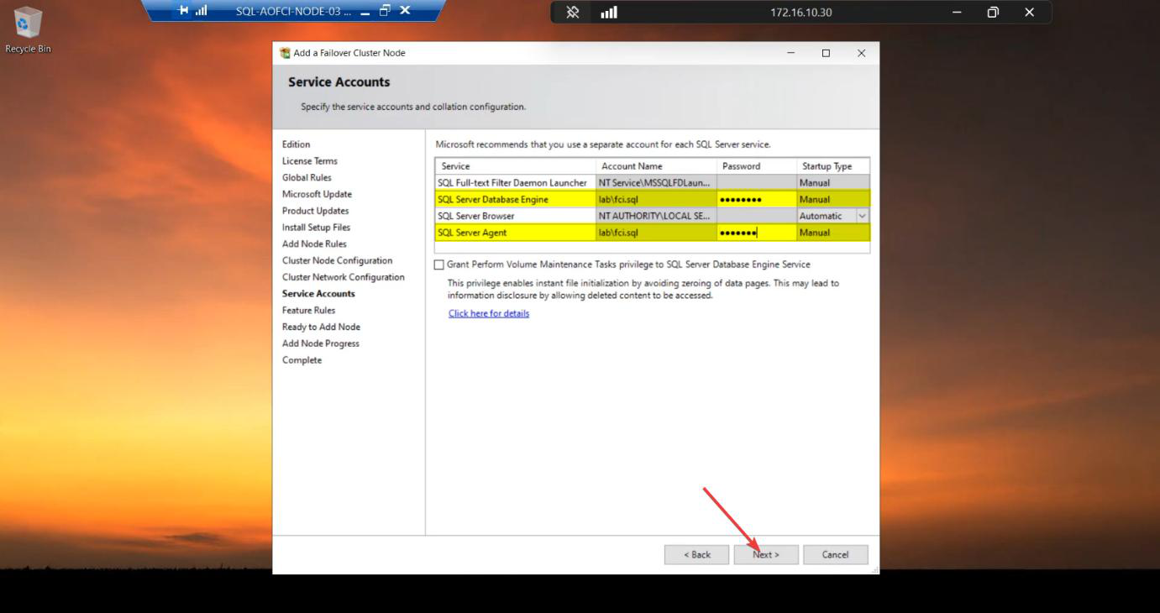Select the SQL Server Browser service cell
The width and height of the screenshot is (1160, 613).
point(515,216)
